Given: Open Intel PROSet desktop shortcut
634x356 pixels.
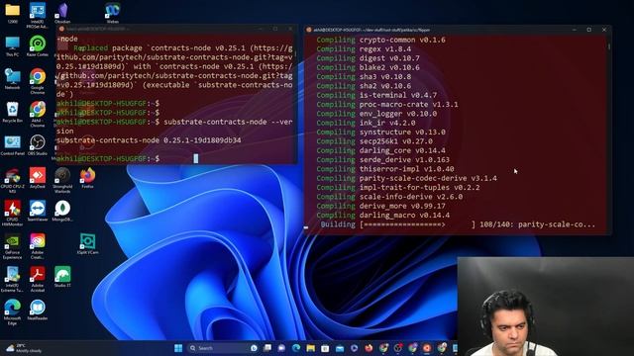Looking at the screenshot, I should 38,15.
